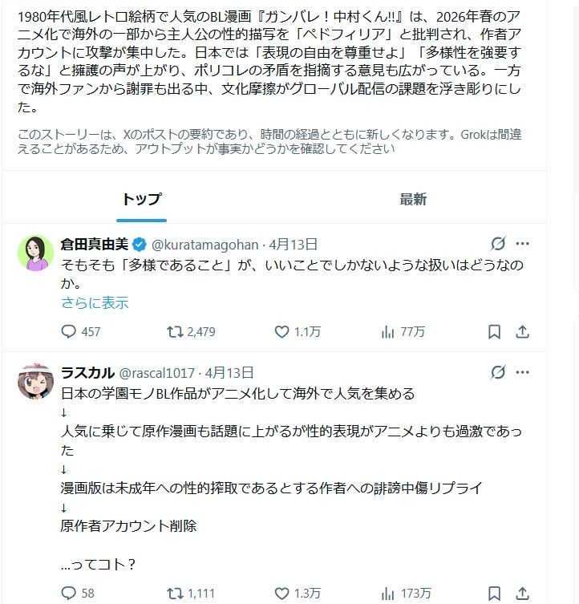Open more options on 倉田真由美's post
Screen dimensions: 579x604
[522, 244]
